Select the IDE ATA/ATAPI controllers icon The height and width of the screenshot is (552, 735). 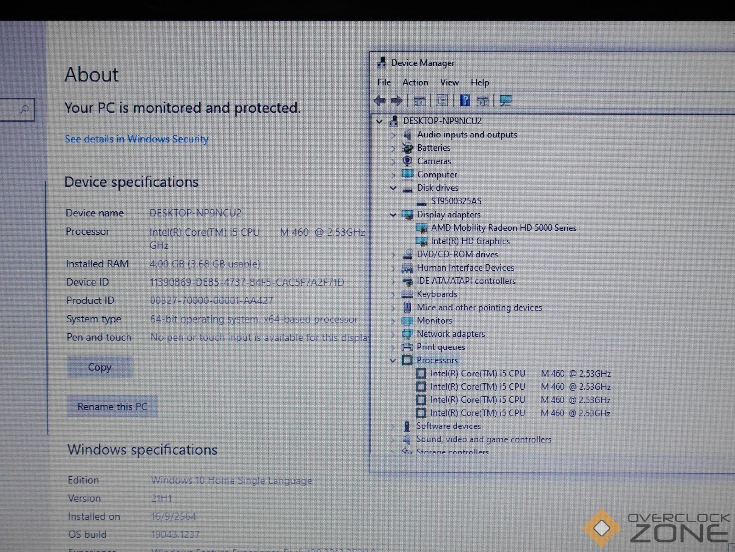point(407,281)
